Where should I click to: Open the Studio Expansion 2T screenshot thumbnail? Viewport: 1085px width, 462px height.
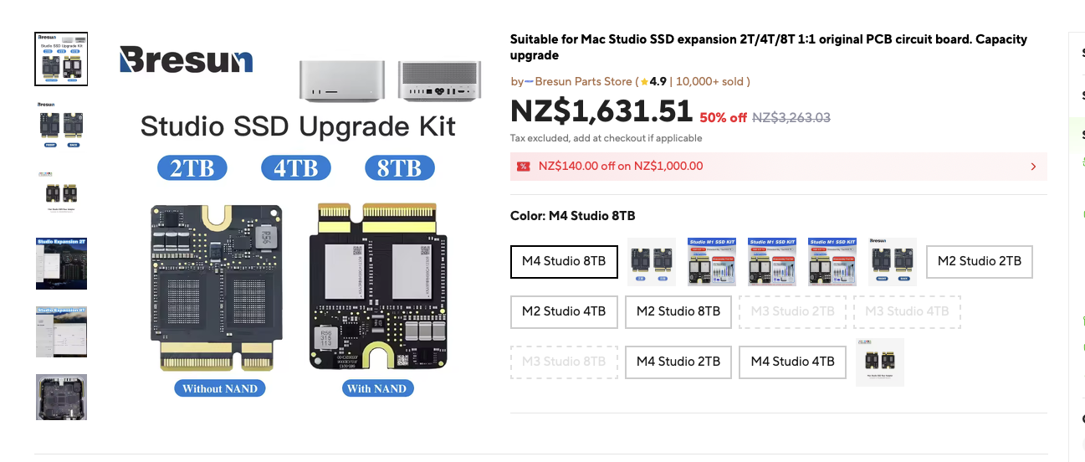point(61,263)
